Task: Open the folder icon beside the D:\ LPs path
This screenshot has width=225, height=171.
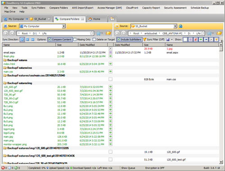Action: (x=108, y=33)
